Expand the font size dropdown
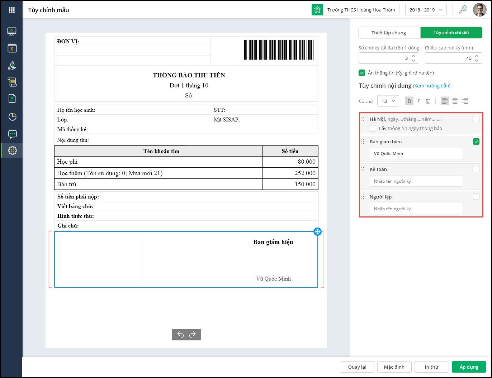 pos(388,101)
